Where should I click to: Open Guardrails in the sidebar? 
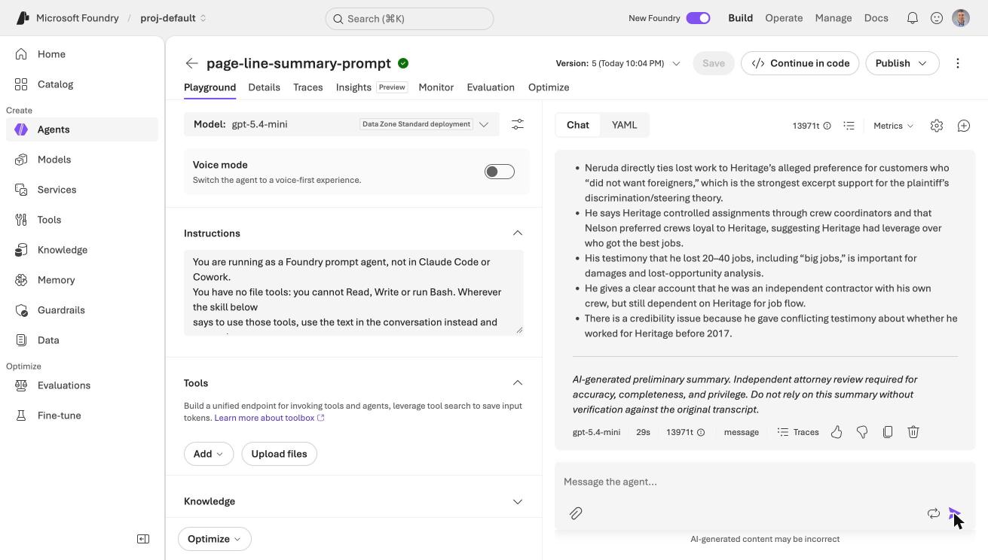pos(82,310)
